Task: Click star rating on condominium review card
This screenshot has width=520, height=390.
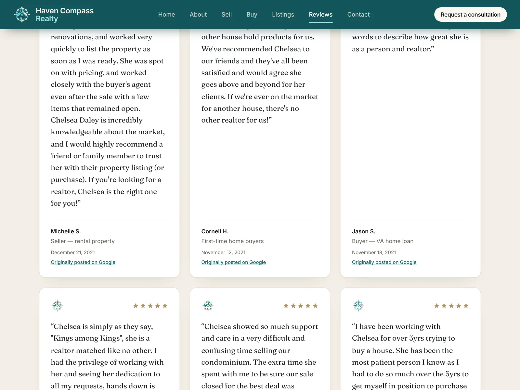Action: [301, 305]
